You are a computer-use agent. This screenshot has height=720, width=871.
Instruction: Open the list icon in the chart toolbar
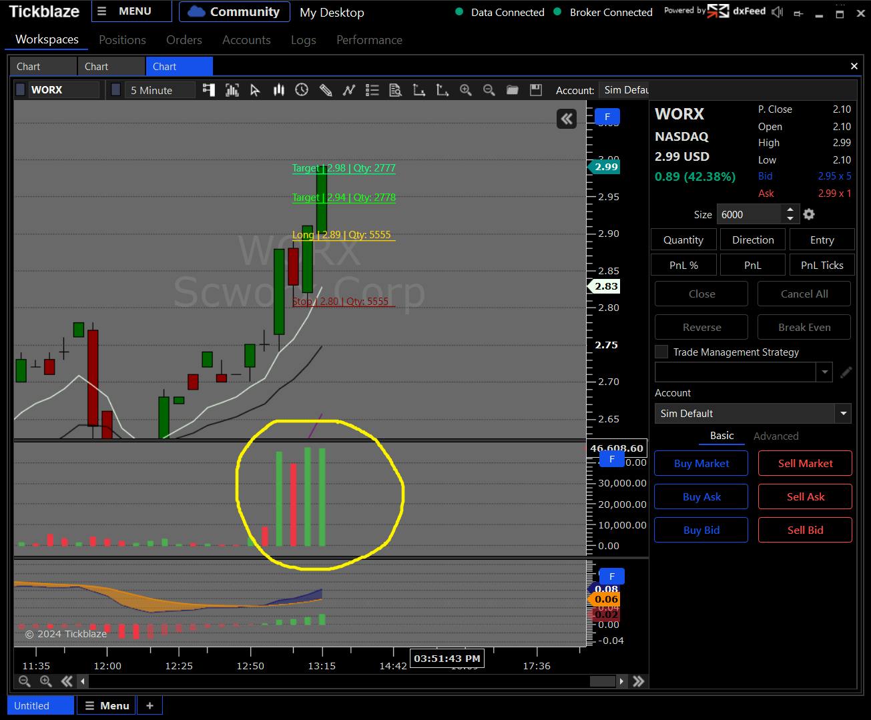tap(372, 90)
